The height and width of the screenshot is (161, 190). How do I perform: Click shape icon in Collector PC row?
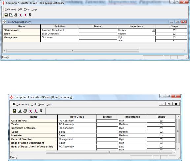(161, 121)
